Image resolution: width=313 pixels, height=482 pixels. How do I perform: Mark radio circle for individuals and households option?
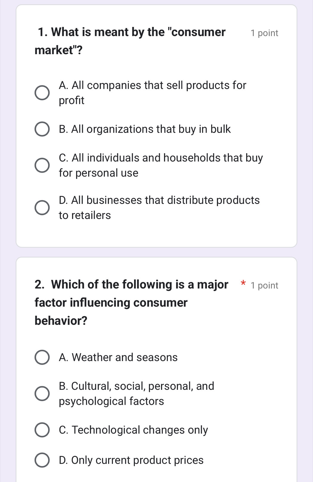42,165
